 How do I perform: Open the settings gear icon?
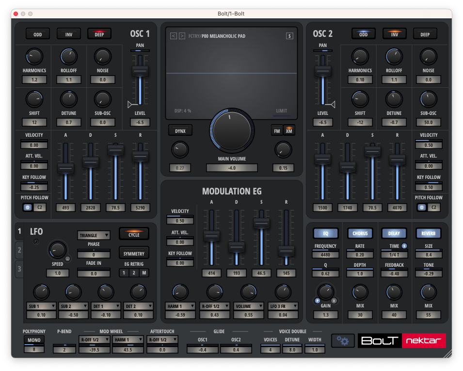(x=343, y=341)
